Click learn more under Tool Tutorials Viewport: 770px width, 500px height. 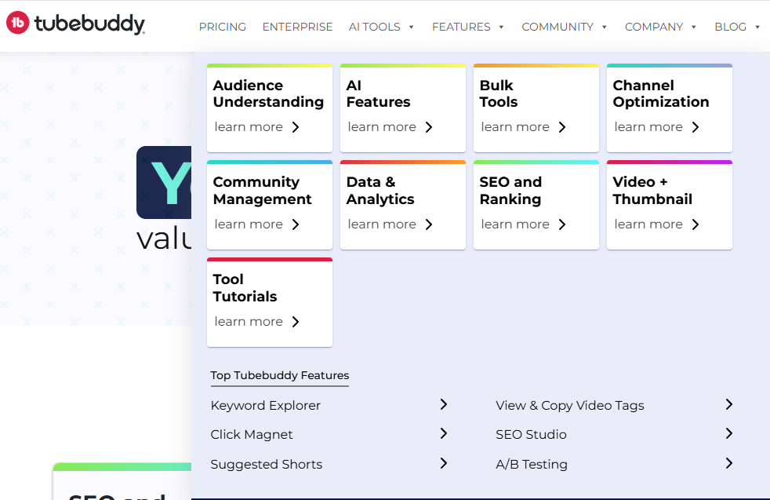249,322
